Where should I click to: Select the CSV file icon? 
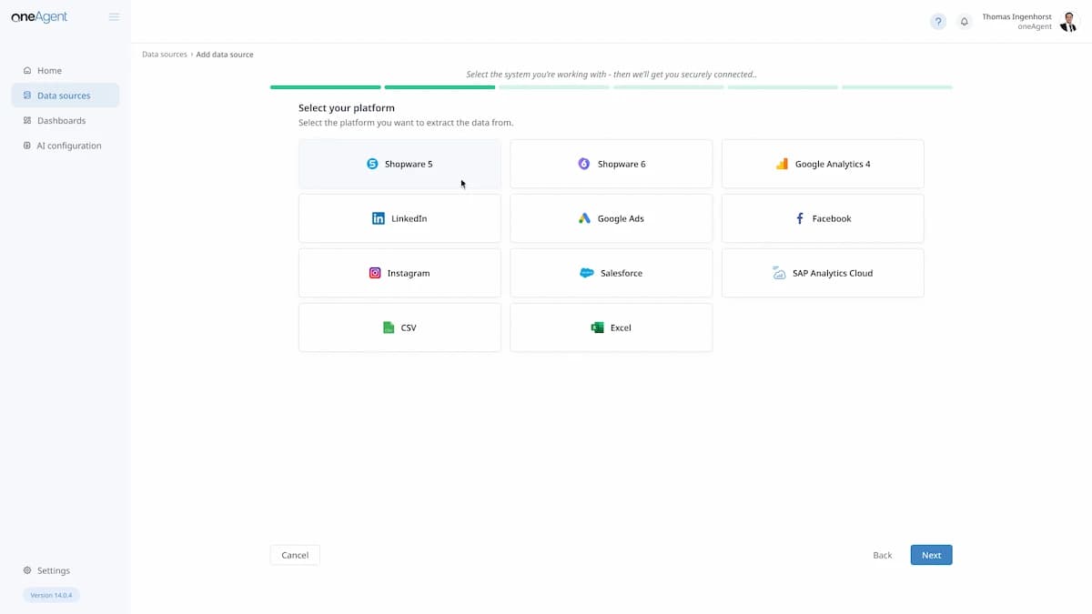click(389, 327)
